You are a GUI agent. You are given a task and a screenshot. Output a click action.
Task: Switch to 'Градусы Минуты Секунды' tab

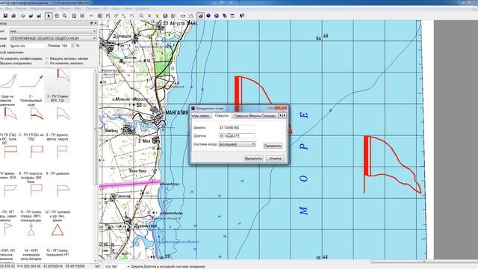coord(255,116)
